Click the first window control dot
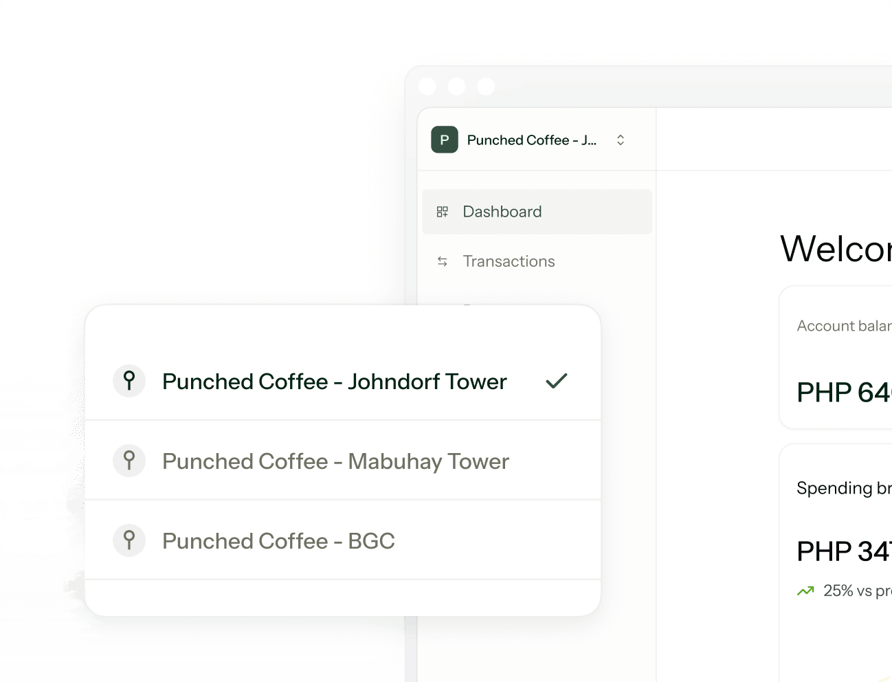 427,87
